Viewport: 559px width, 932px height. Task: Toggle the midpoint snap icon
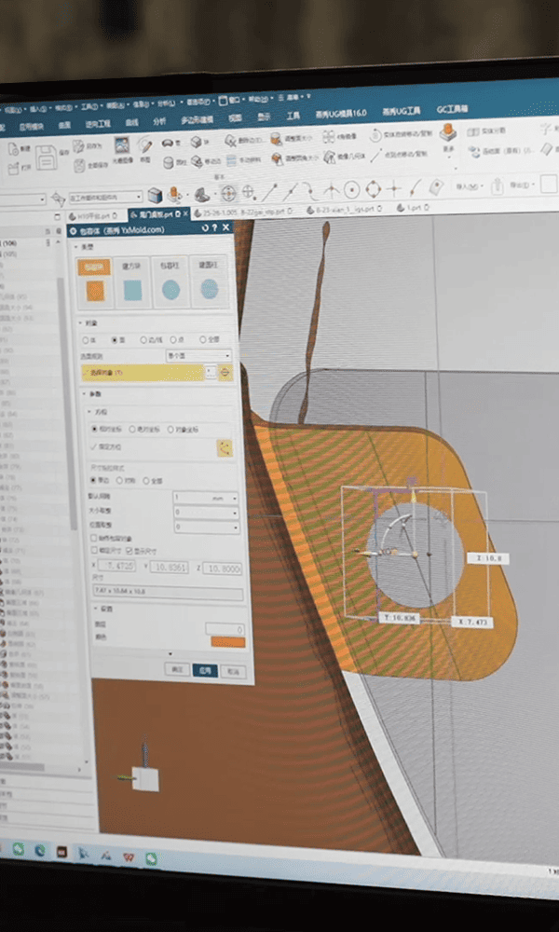(x=290, y=191)
